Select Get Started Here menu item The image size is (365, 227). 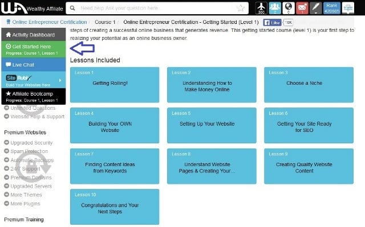(x=34, y=49)
